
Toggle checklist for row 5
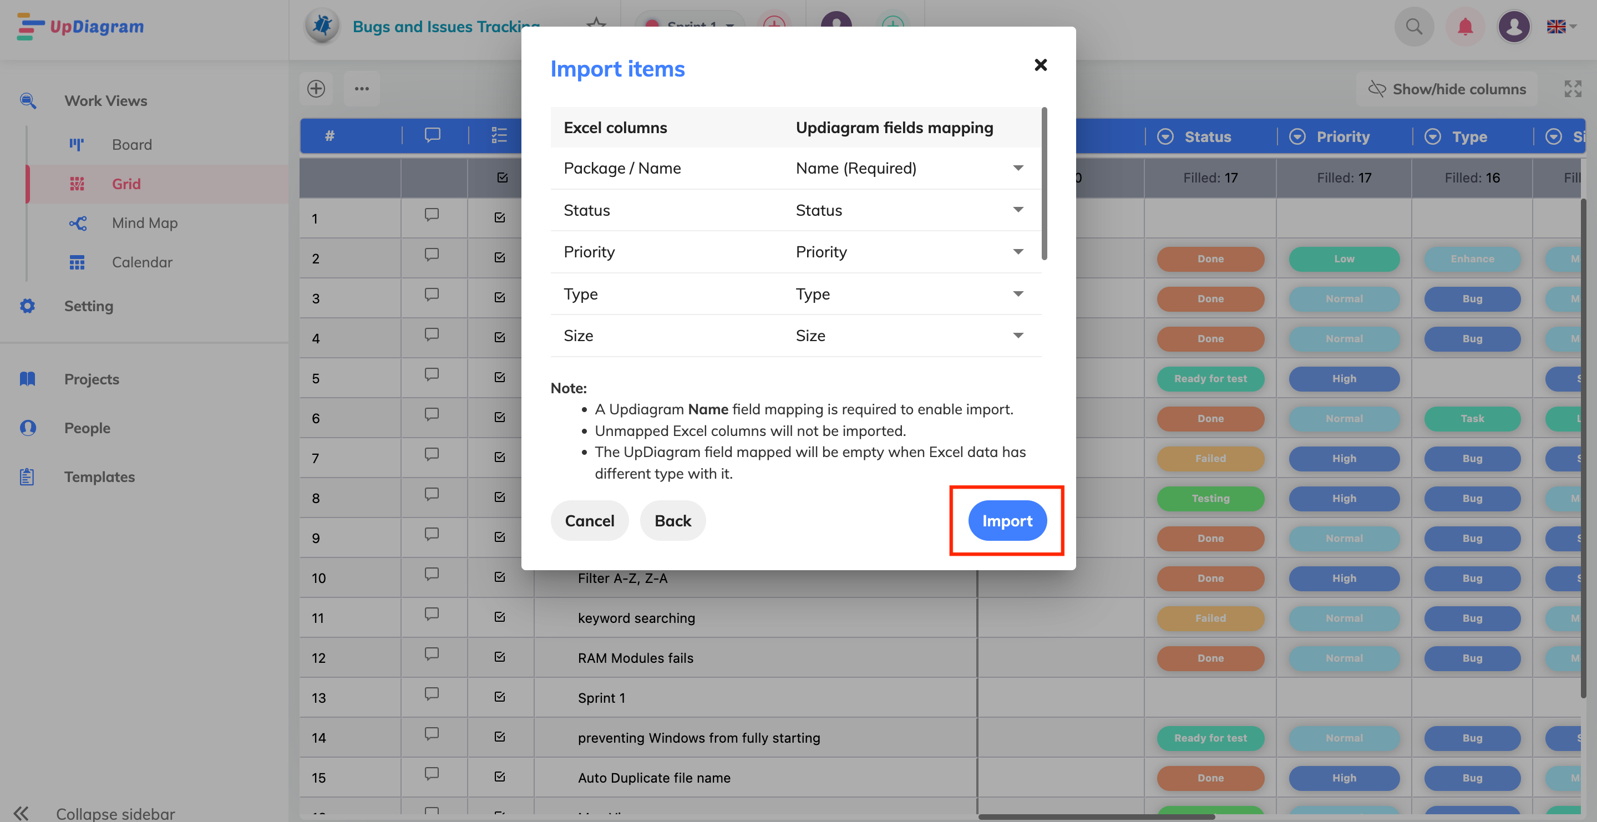tap(500, 377)
